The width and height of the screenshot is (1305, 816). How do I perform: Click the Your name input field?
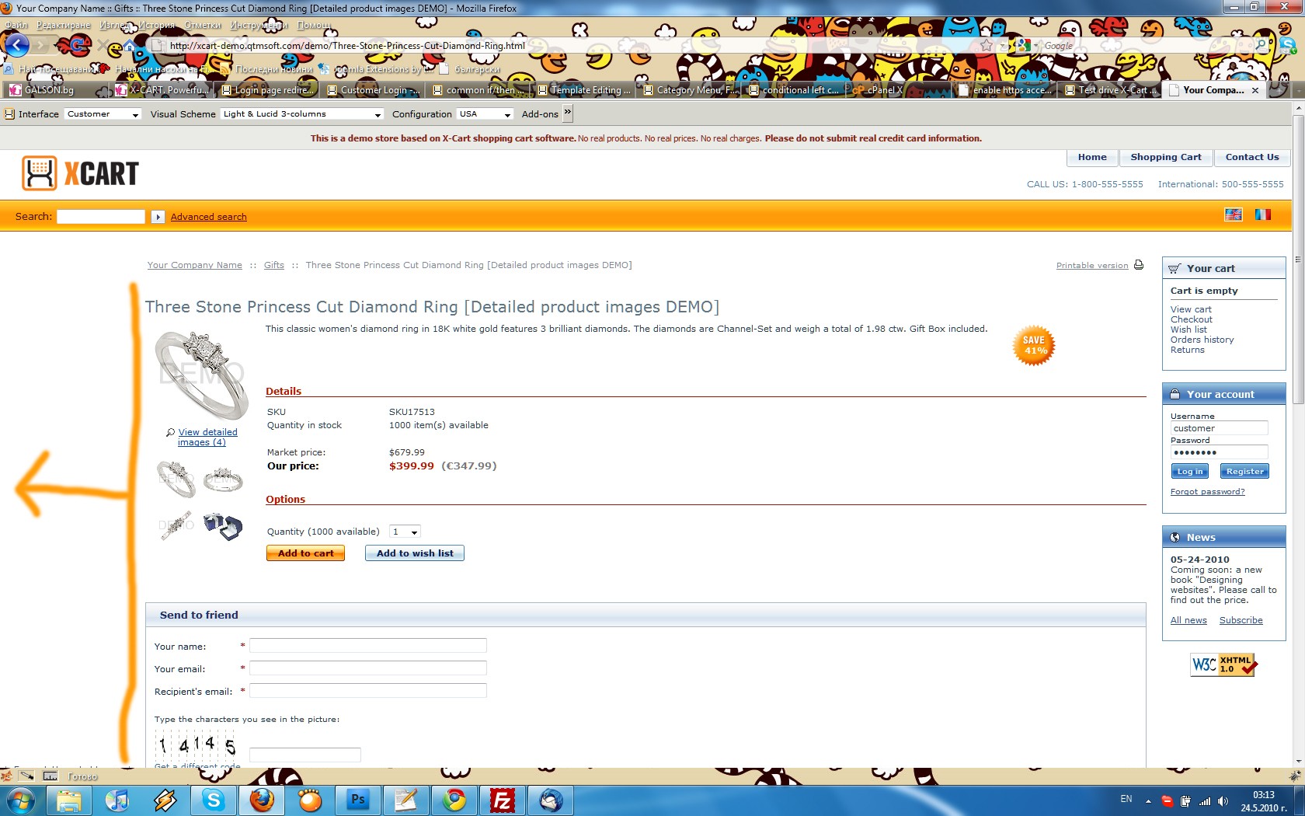(367, 646)
